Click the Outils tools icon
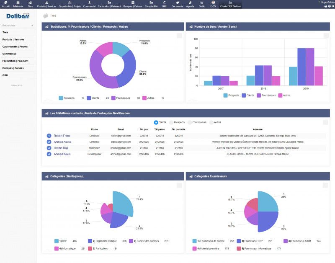 [x=202, y=3]
